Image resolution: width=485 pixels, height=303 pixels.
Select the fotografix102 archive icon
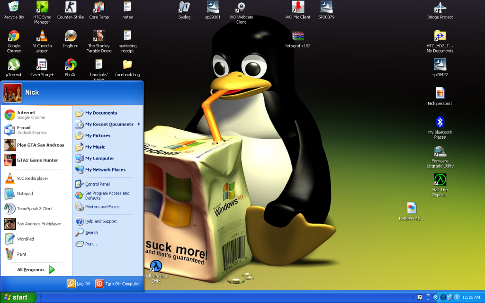tap(298, 39)
